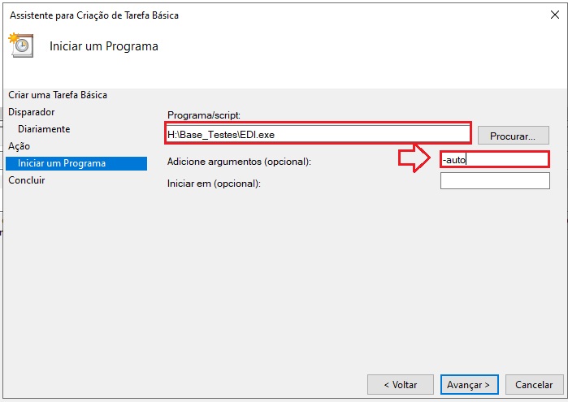Jump to the Concluir step

click(27, 180)
